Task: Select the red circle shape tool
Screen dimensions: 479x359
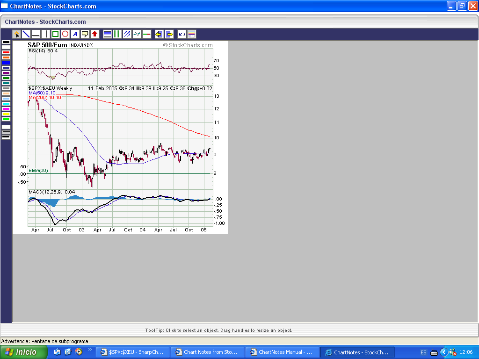Action: click(65, 34)
